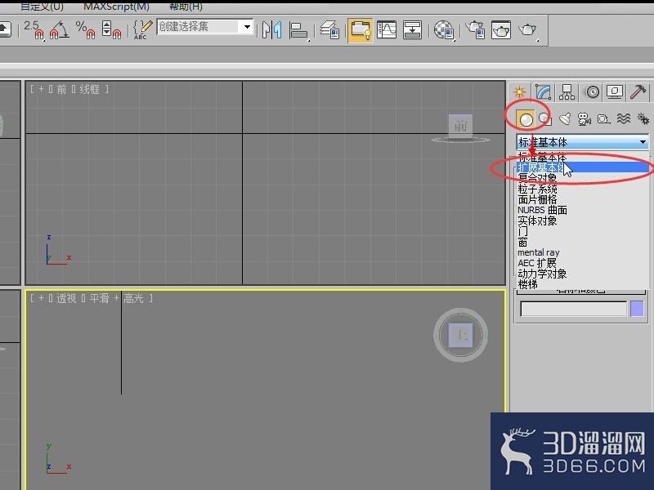The height and width of the screenshot is (490, 654).
Task: Choose 扩展基本体 from the list
Action: point(582,167)
